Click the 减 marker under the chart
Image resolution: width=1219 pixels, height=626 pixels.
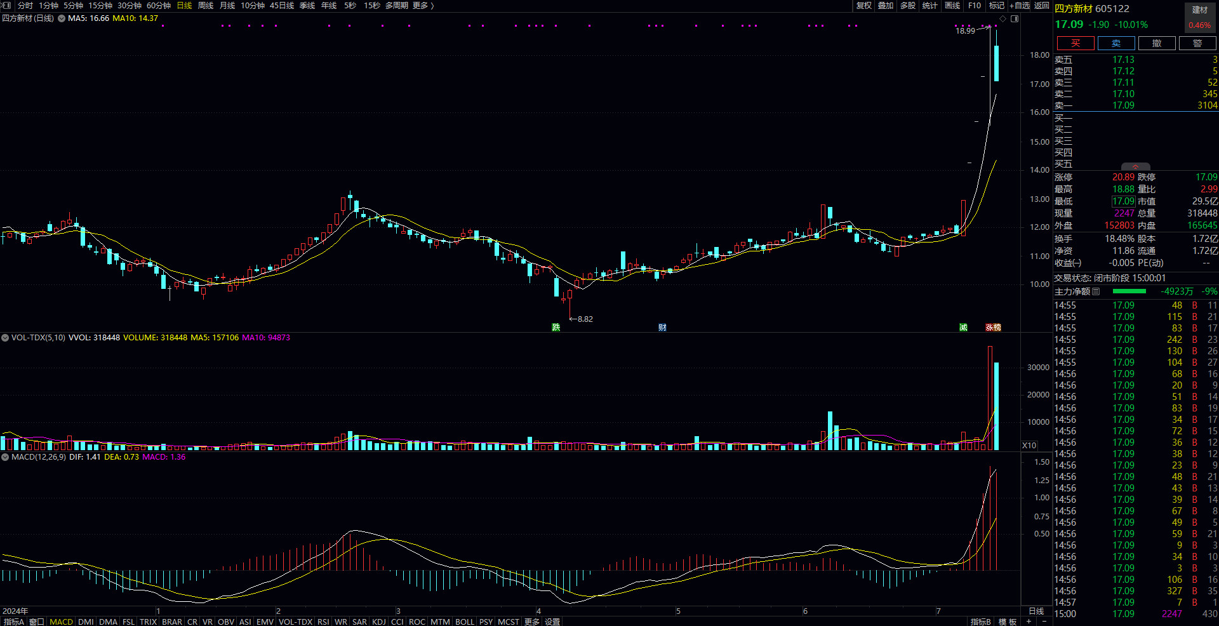pyautogui.click(x=963, y=328)
